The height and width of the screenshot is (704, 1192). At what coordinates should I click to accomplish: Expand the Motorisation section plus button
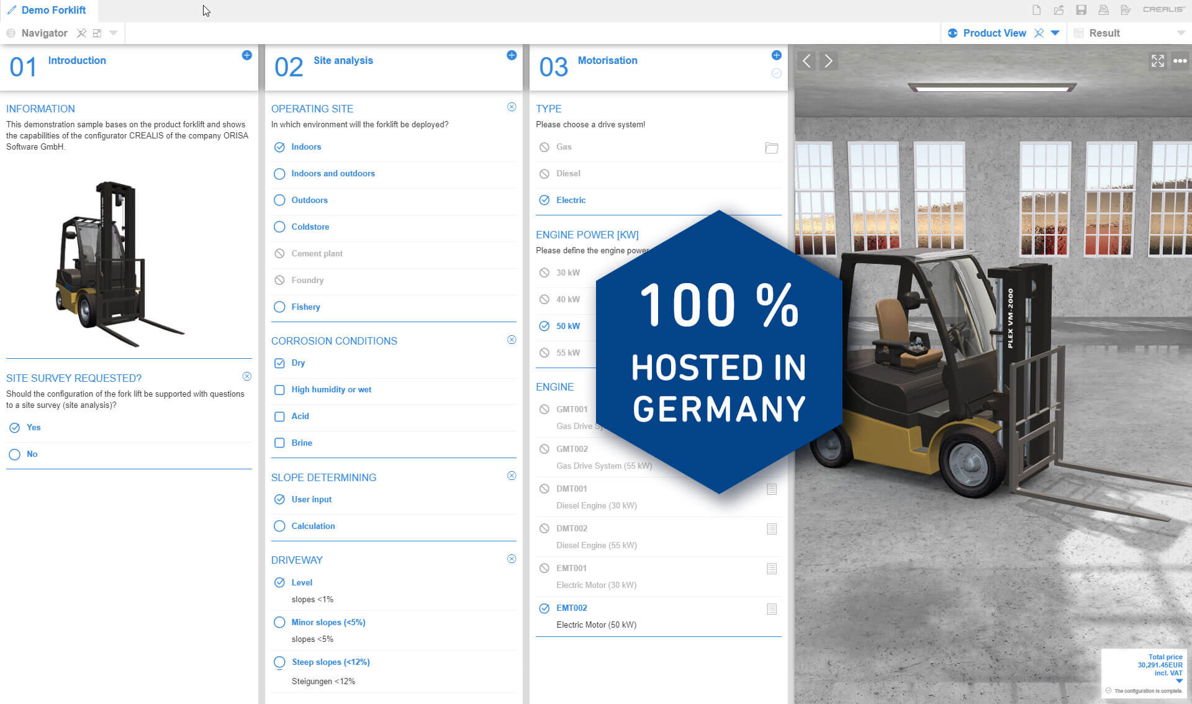point(776,55)
